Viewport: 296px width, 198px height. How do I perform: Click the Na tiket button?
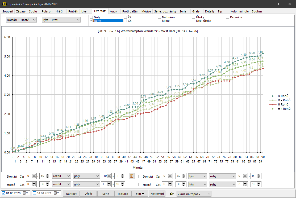[x=71, y=194]
